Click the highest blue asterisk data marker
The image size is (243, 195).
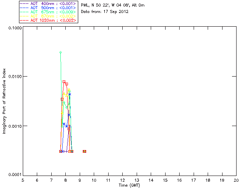[x=69, y=94]
